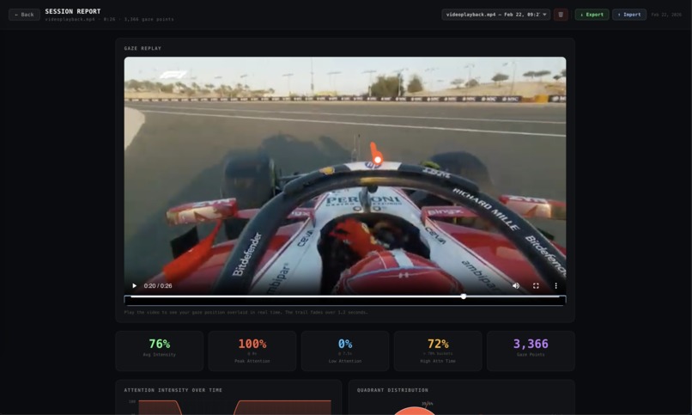This screenshot has height=415, width=692.
Task: Click the orange gaze point marker
Action: point(378,159)
